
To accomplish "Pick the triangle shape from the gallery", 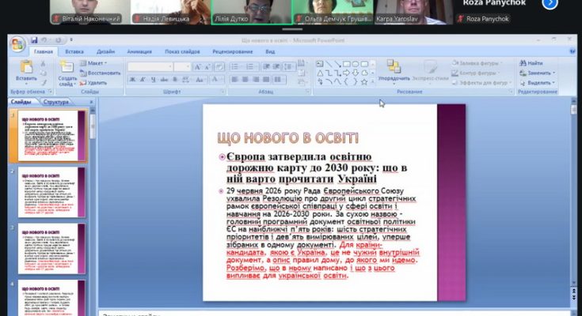I will [320, 73].
